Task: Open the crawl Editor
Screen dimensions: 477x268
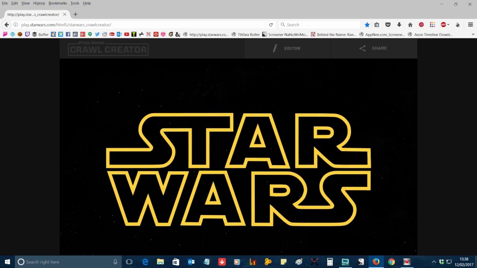Action: tap(287, 48)
